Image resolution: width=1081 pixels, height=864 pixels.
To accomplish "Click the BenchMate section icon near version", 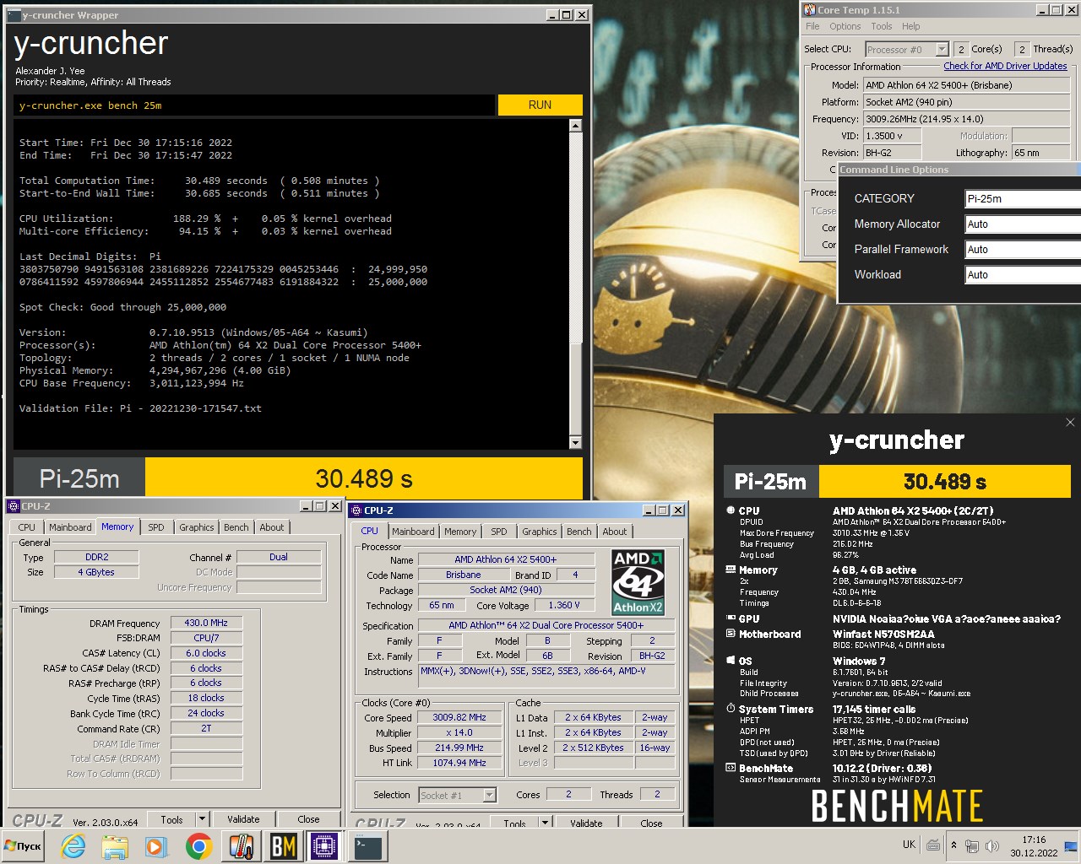I will click(731, 768).
